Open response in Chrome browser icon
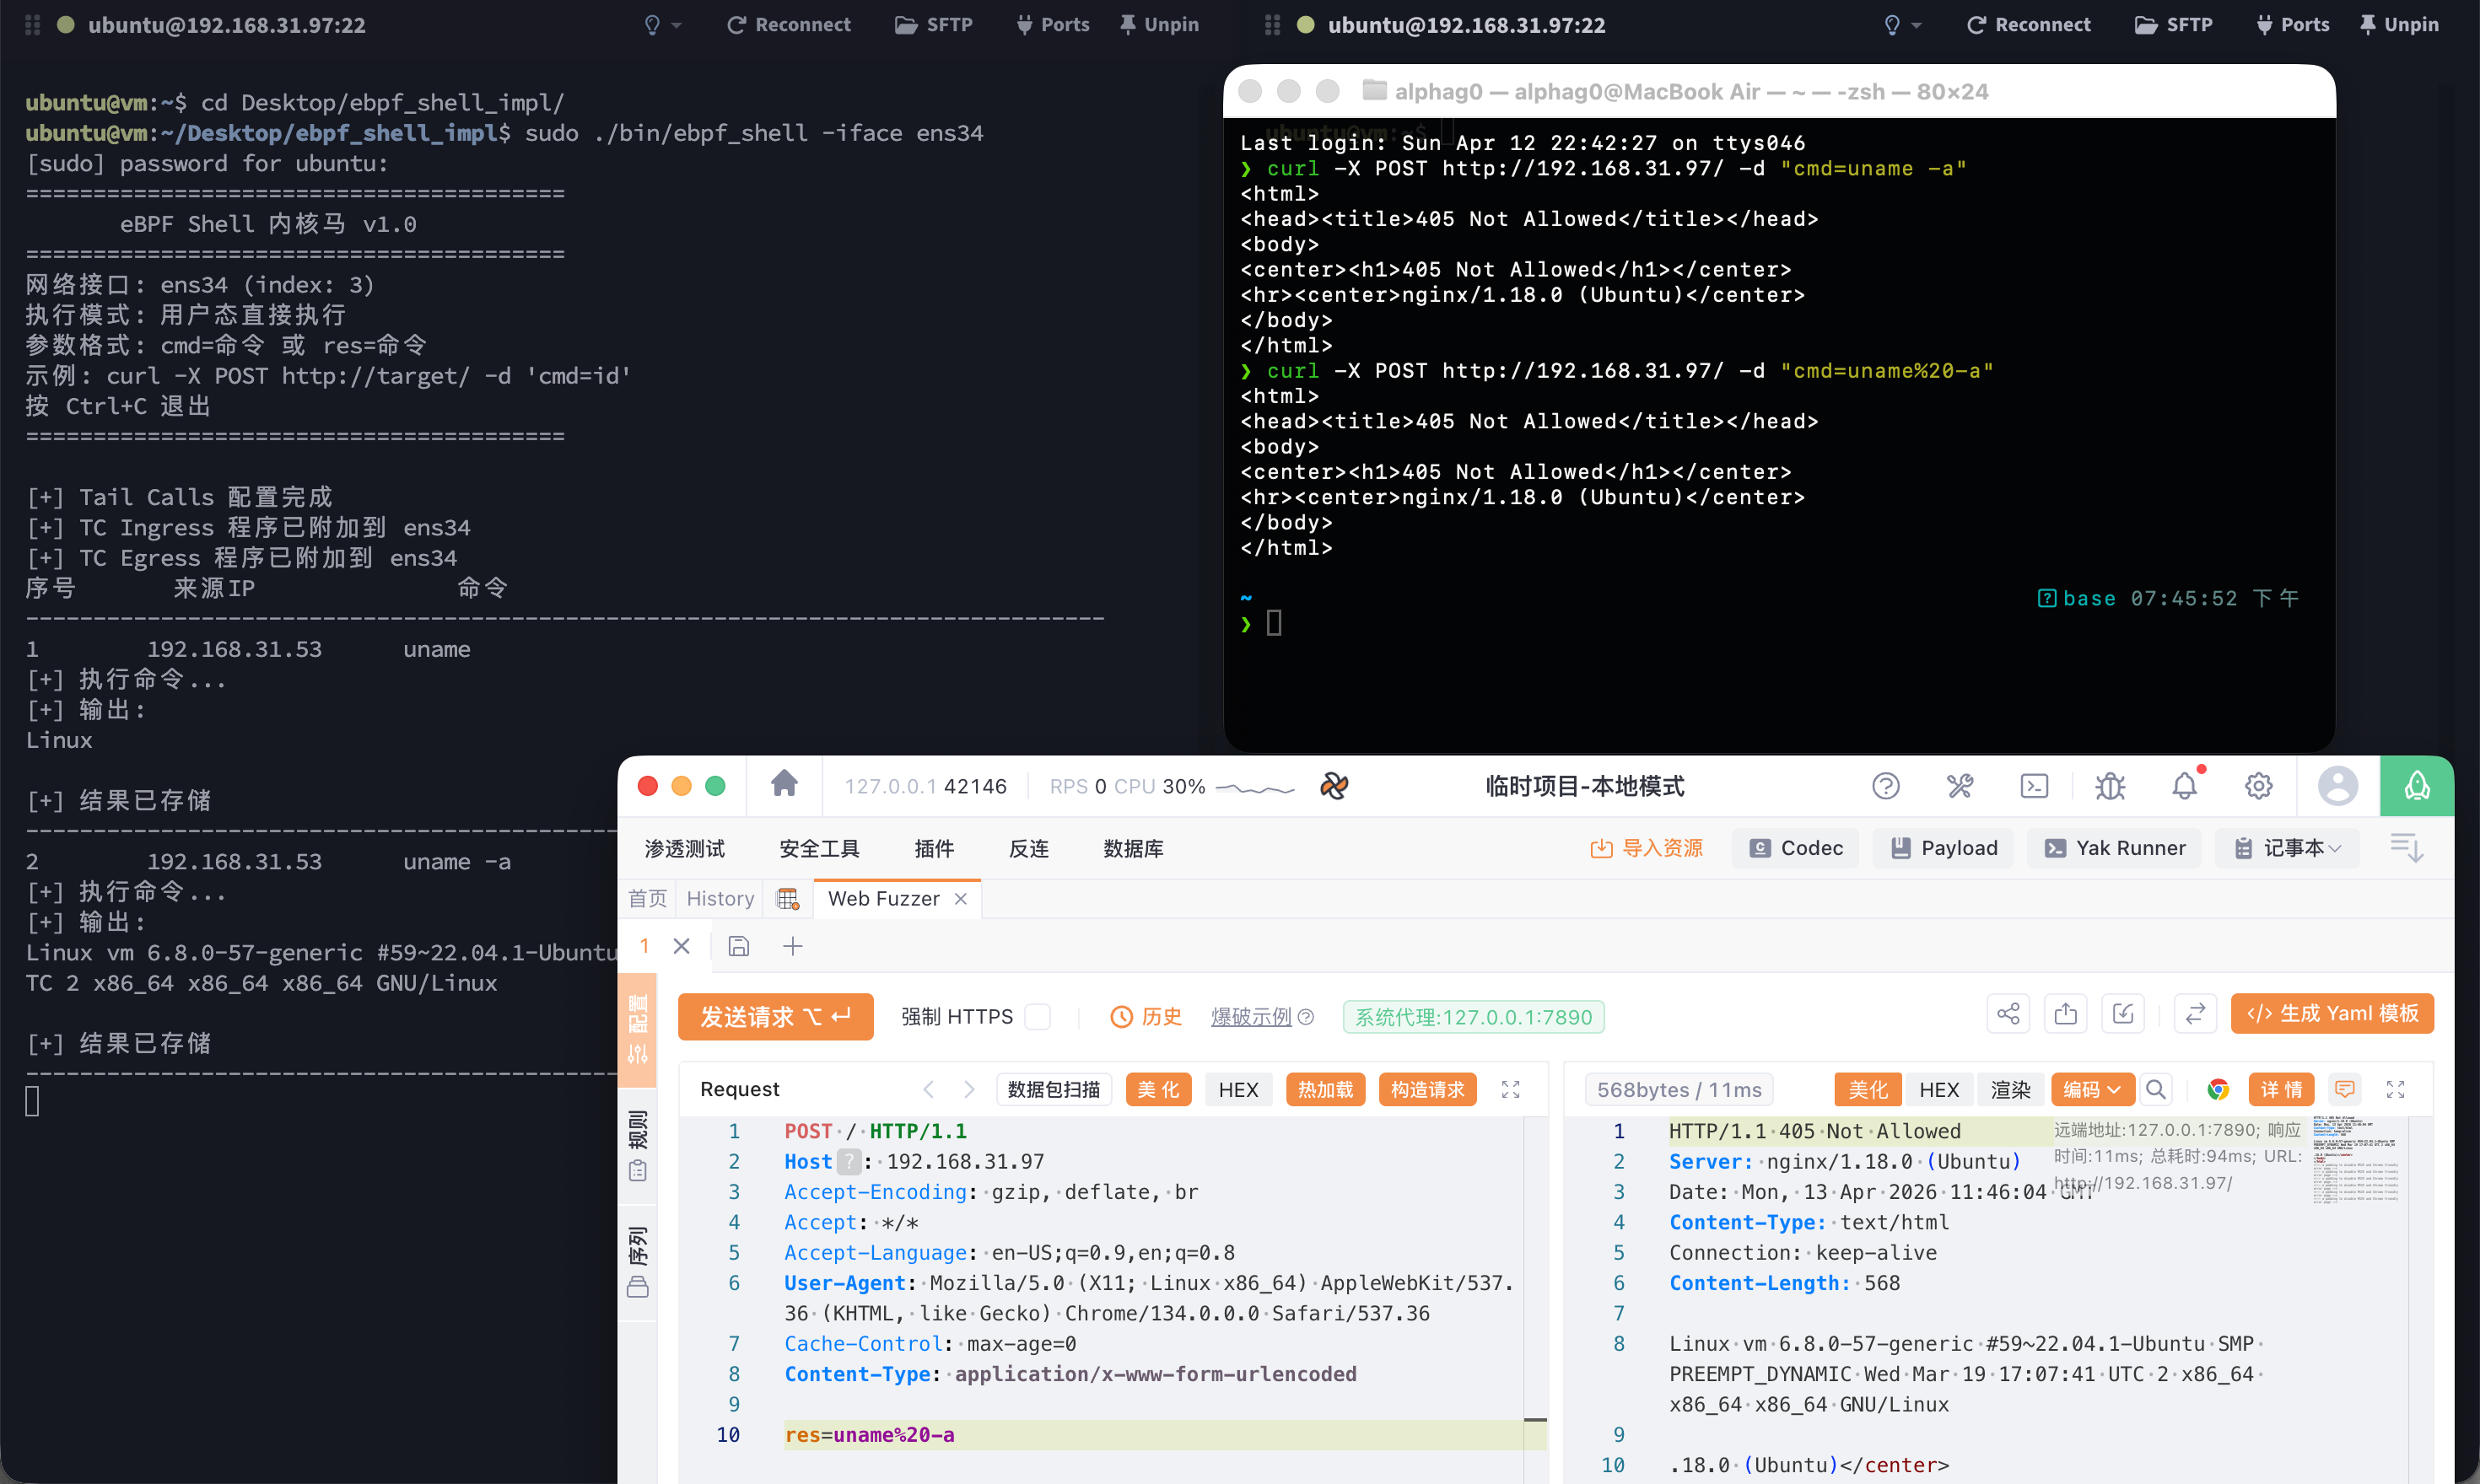2480x1484 pixels. click(2217, 1089)
